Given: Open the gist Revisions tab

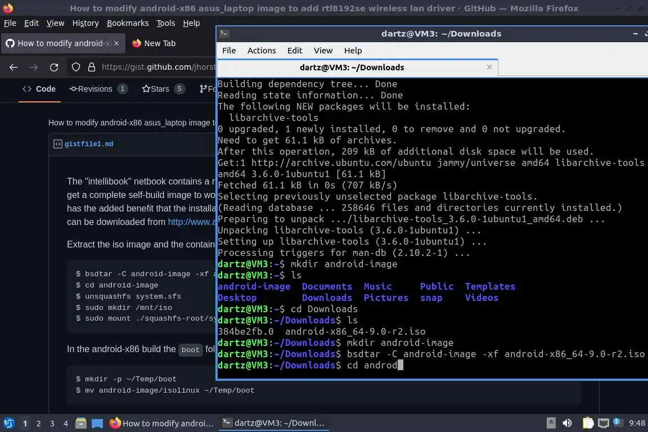Looking at the screenshot, I should [x=98, y=89].
